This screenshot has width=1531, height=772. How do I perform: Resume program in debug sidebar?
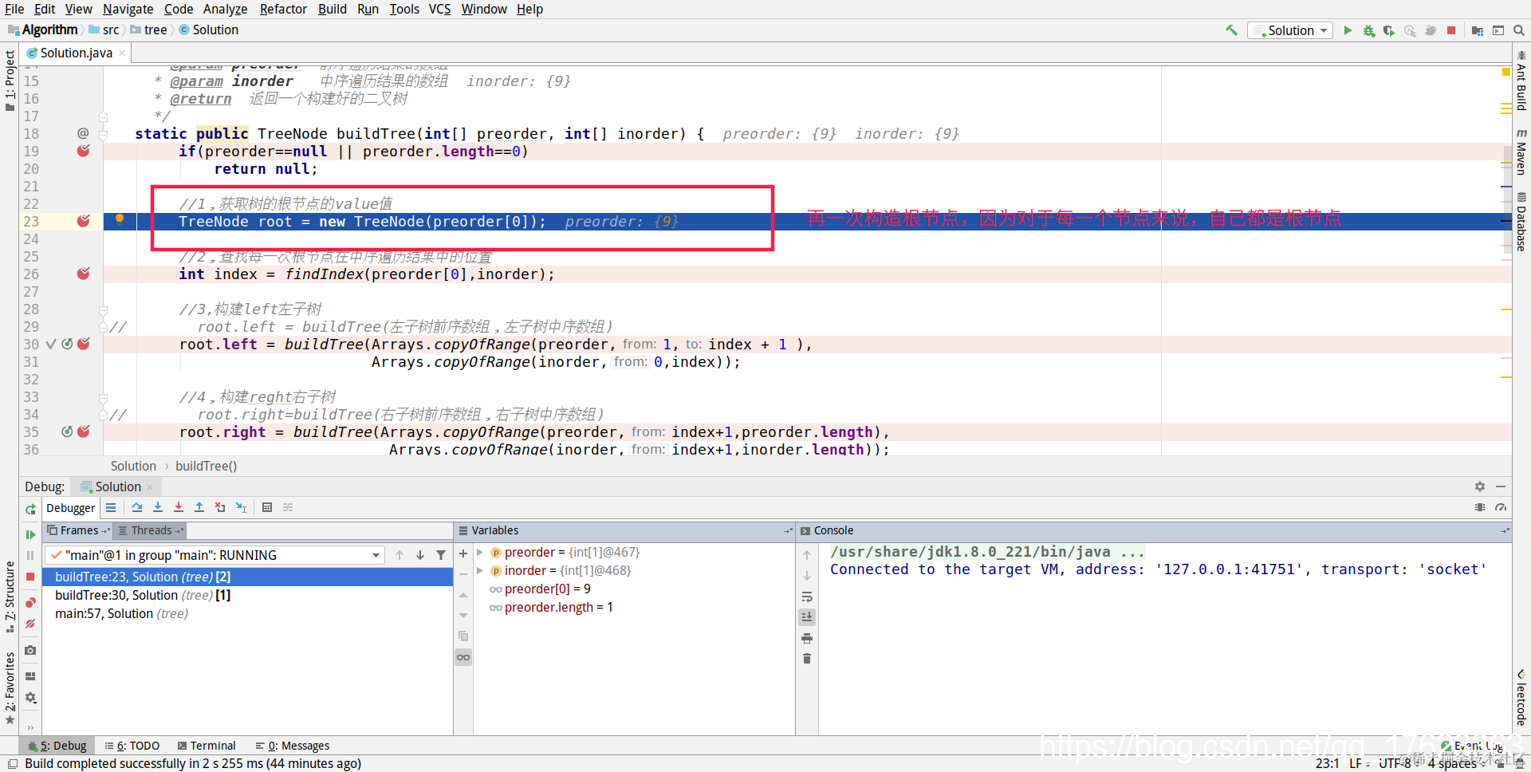pyautogui.click(x=30, y=534)
